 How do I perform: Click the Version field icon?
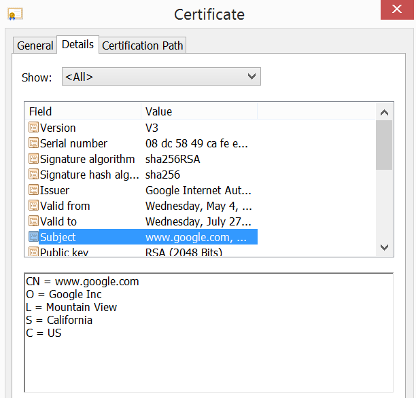33,128
